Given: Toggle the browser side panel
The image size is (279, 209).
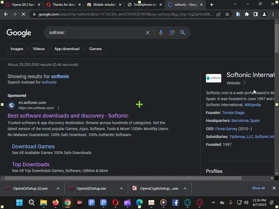Looking at the screenshot, I should pyautogui.click(x=256, y=14).
